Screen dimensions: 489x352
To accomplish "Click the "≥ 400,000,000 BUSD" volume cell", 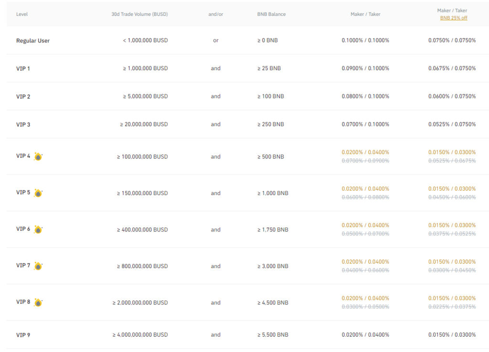I will click(142, 229).
